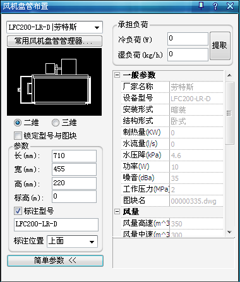
Task: Click the scrollbar down arrow
Action: coord(229,232)
